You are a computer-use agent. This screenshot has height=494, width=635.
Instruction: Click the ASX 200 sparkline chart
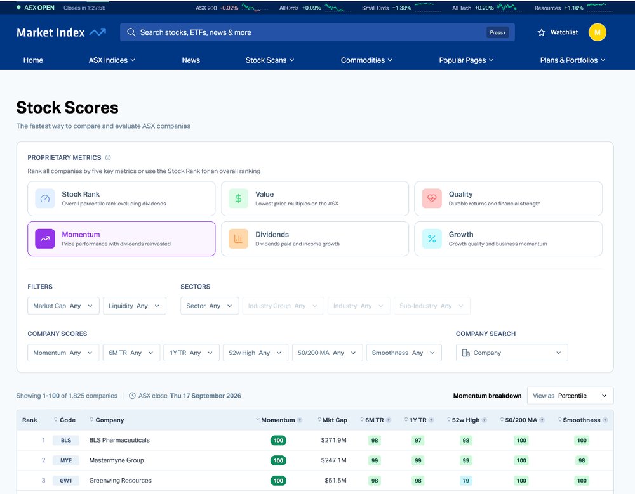click(255, 7)
